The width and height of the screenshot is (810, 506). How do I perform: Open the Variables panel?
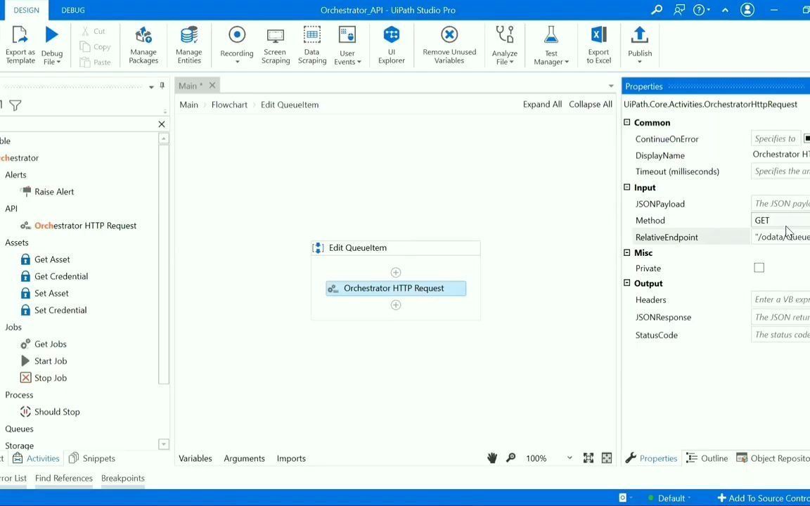(x=195, y=458)
